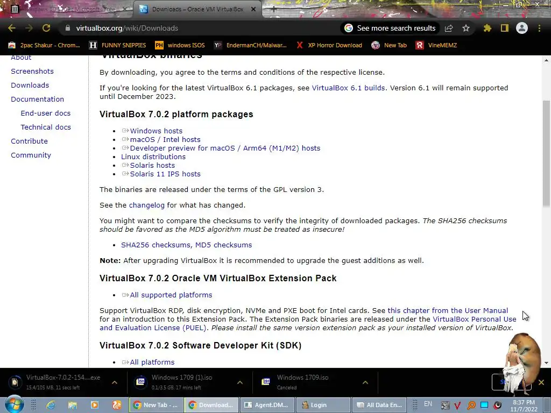Launch Internet Explorer from the taskbar
The width and height of the screenshot is (551, 413).
[x=51, y=405]
